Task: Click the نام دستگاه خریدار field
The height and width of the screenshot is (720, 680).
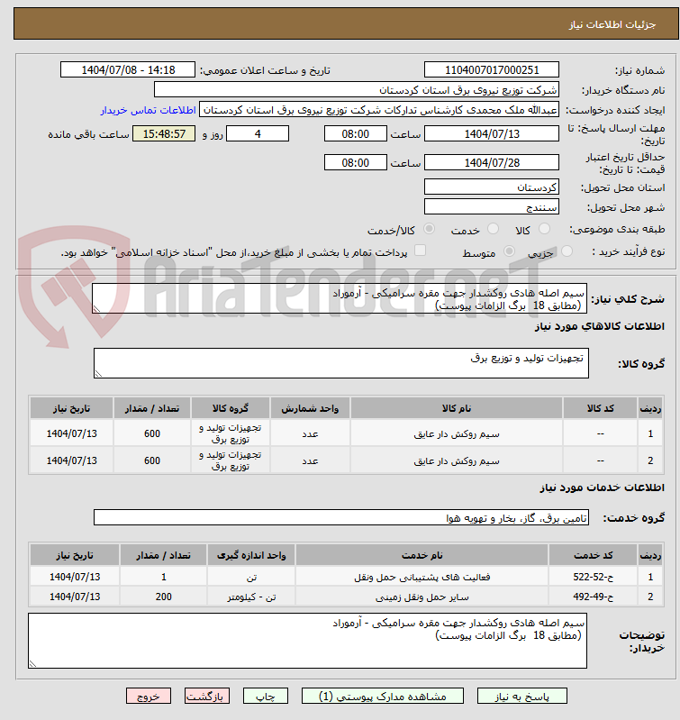Action: coord(357,89)
